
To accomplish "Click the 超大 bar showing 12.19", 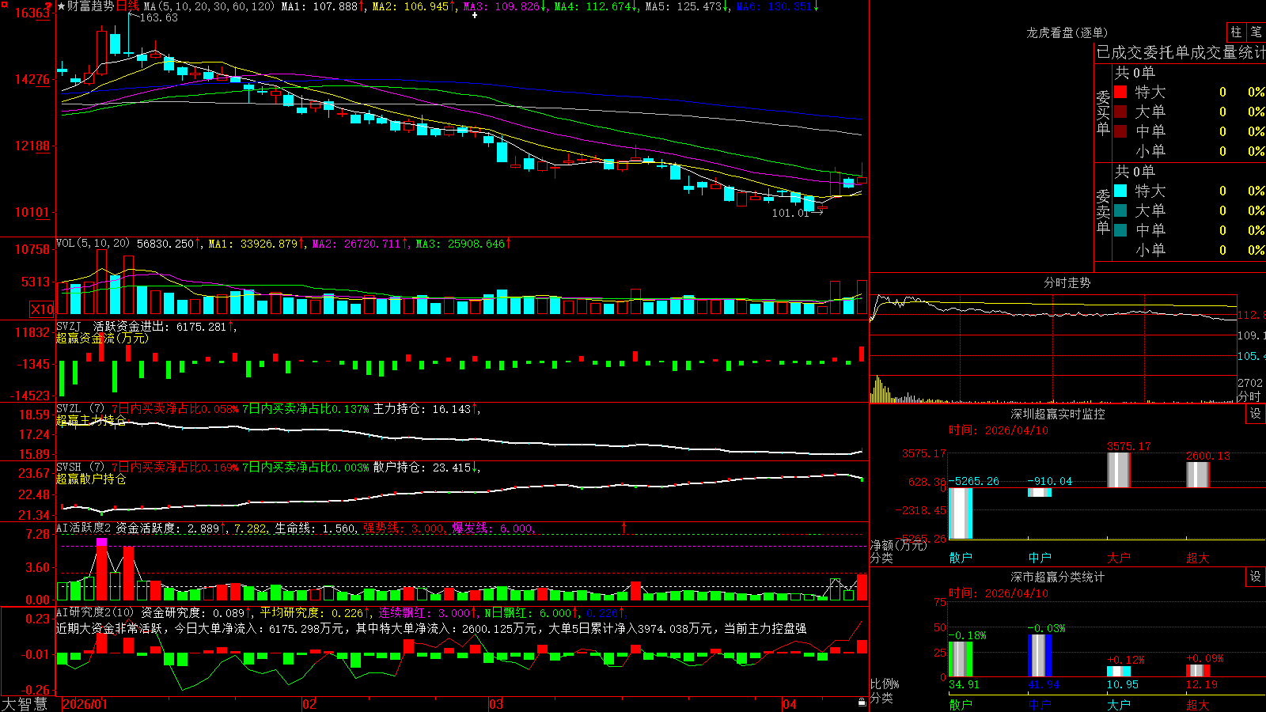I will (1198, 671).
